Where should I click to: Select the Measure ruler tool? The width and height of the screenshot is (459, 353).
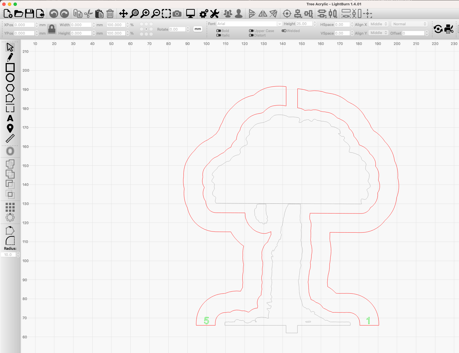tap(10, 138)
